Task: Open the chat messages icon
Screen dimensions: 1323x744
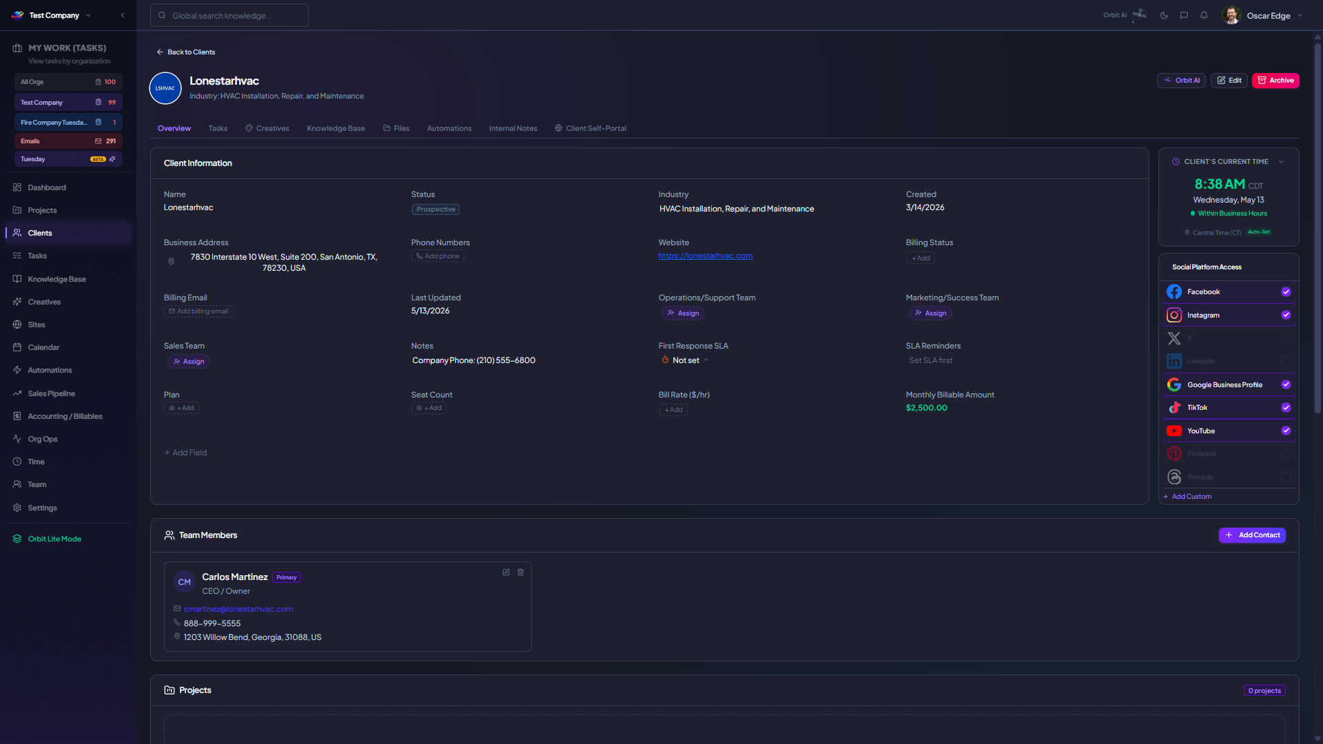Action: [1184, 15]
